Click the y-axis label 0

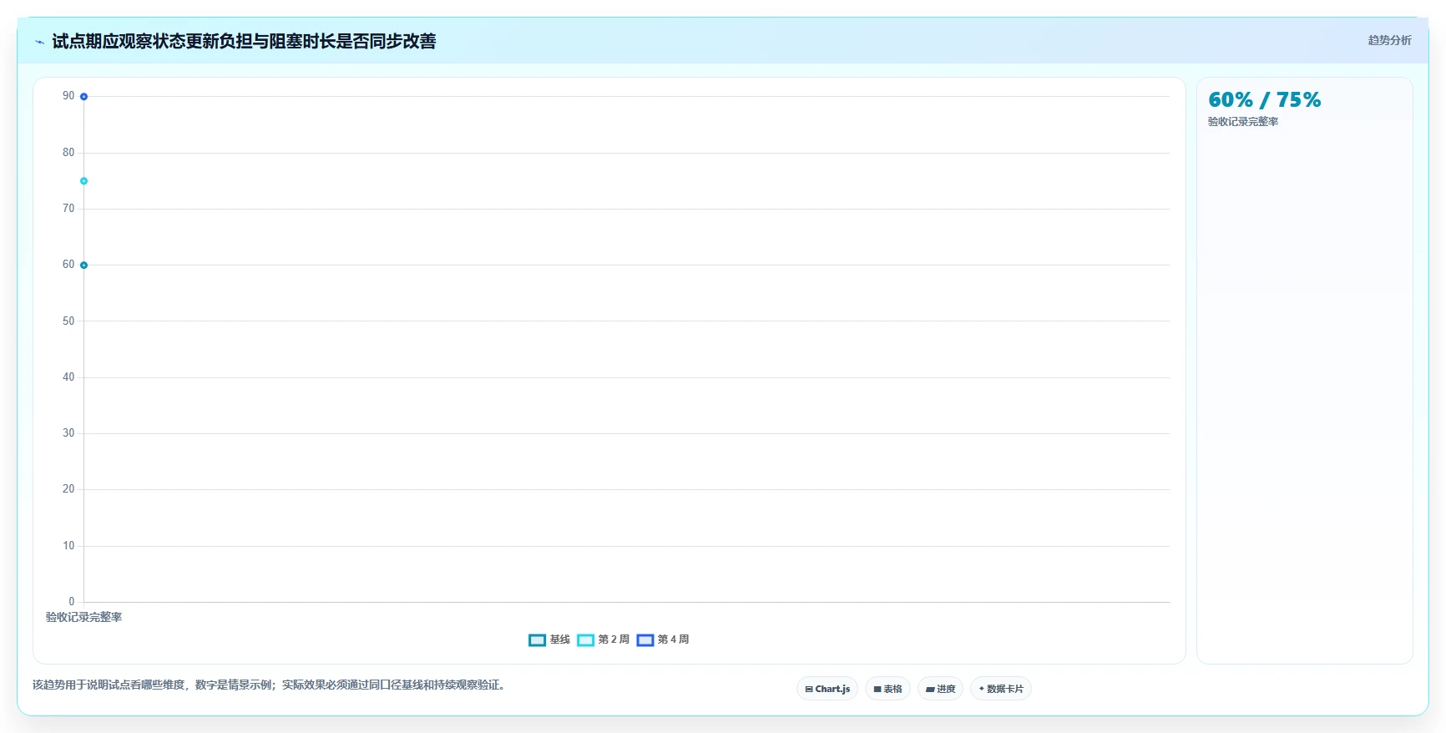[x=72, y=602]
